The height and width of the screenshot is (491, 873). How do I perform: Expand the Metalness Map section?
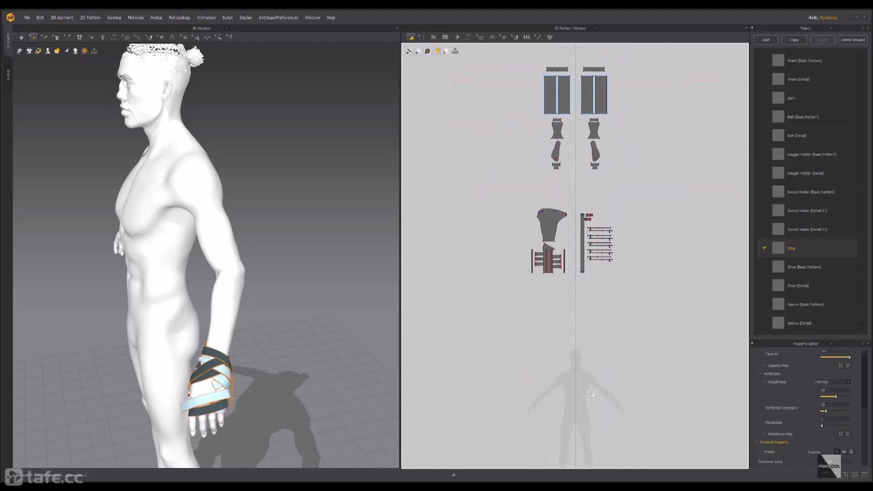click(764, 434)
